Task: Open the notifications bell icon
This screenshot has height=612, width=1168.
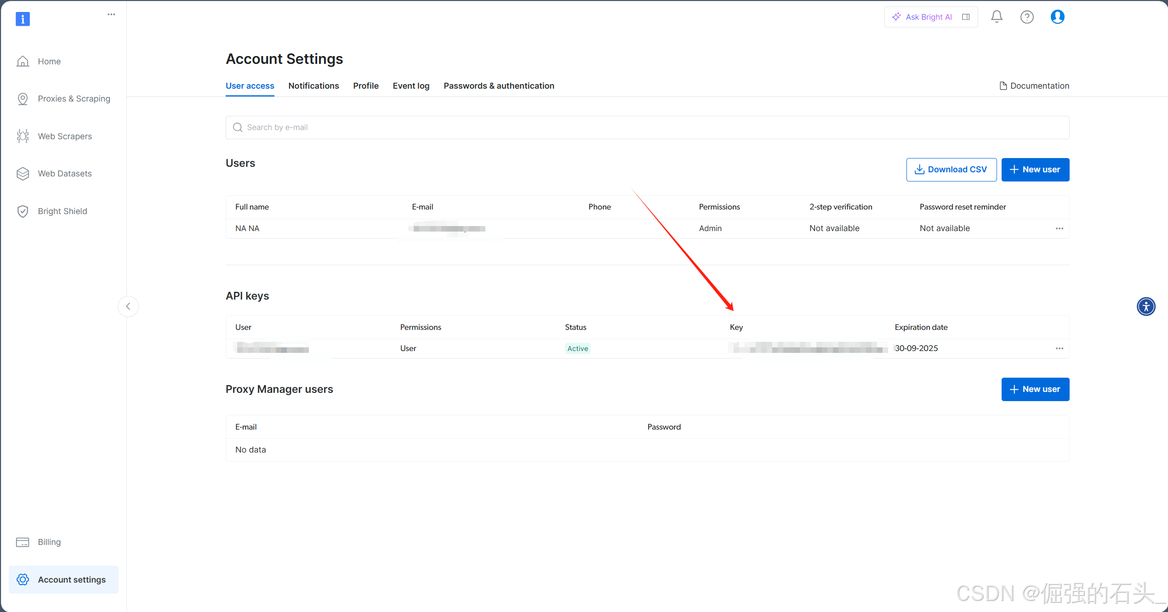Action: [x=997, y=17]
